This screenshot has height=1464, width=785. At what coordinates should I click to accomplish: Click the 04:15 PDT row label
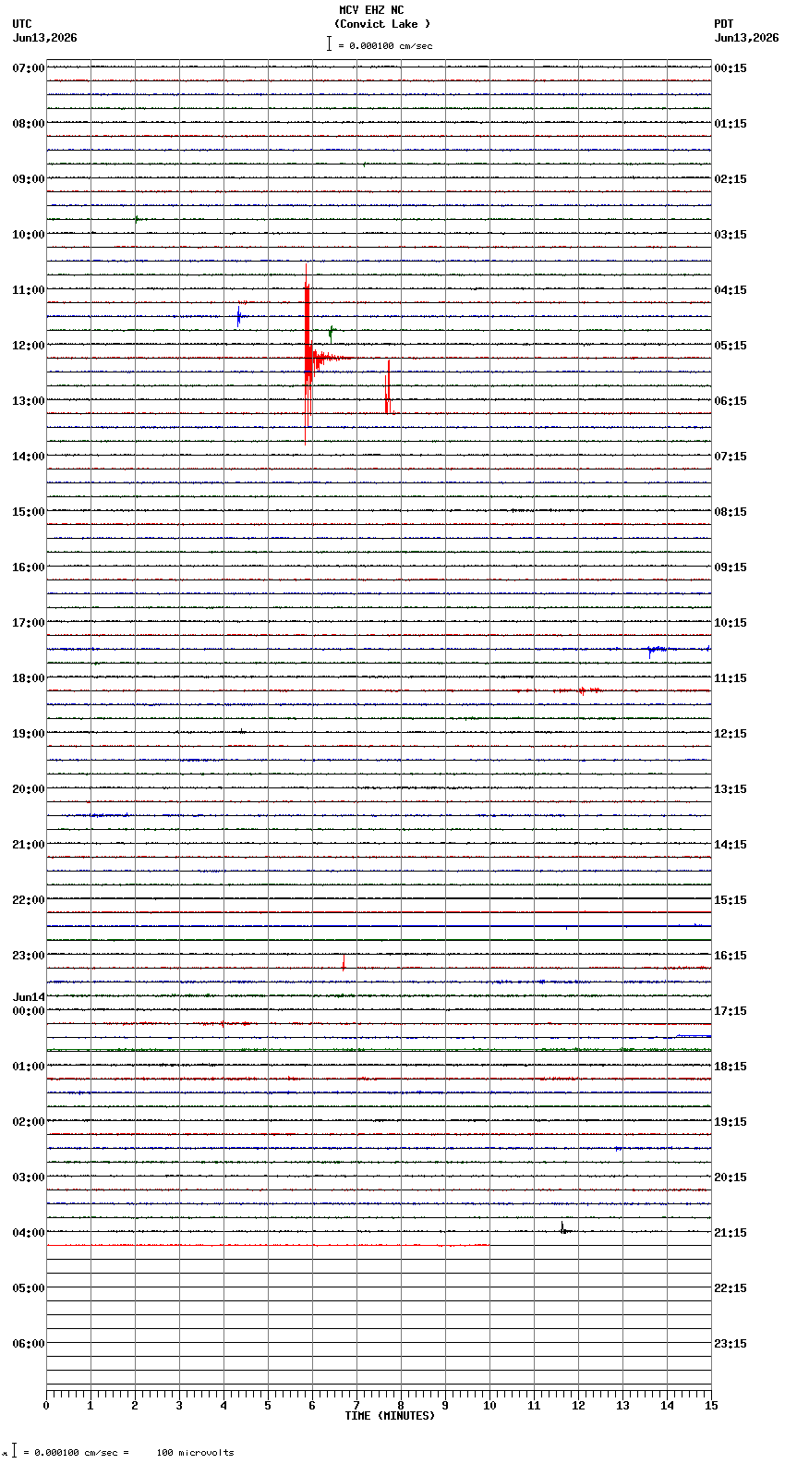click(x=731, y=290)
